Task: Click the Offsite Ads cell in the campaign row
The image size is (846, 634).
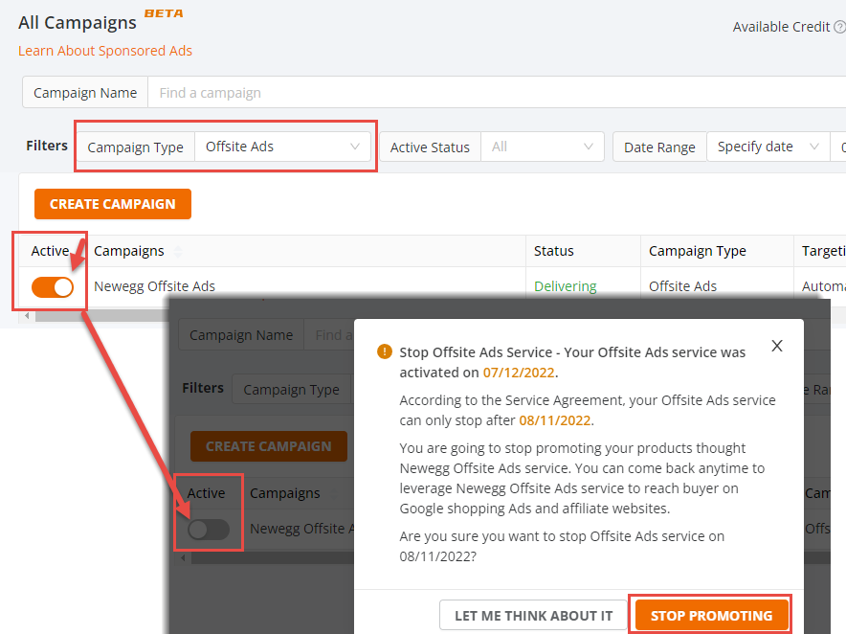Action: 682,286
